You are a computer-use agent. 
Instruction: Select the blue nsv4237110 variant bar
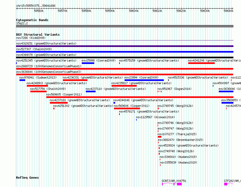pos(91,91)
